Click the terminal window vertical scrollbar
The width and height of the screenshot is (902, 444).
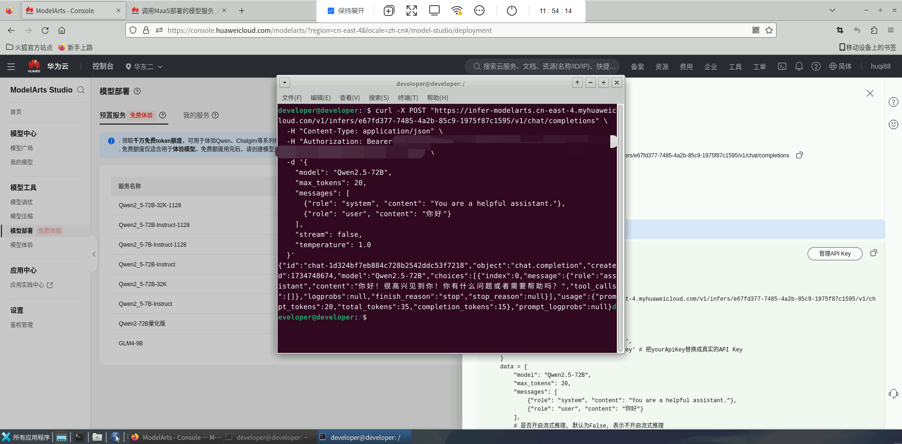[620, 228]
